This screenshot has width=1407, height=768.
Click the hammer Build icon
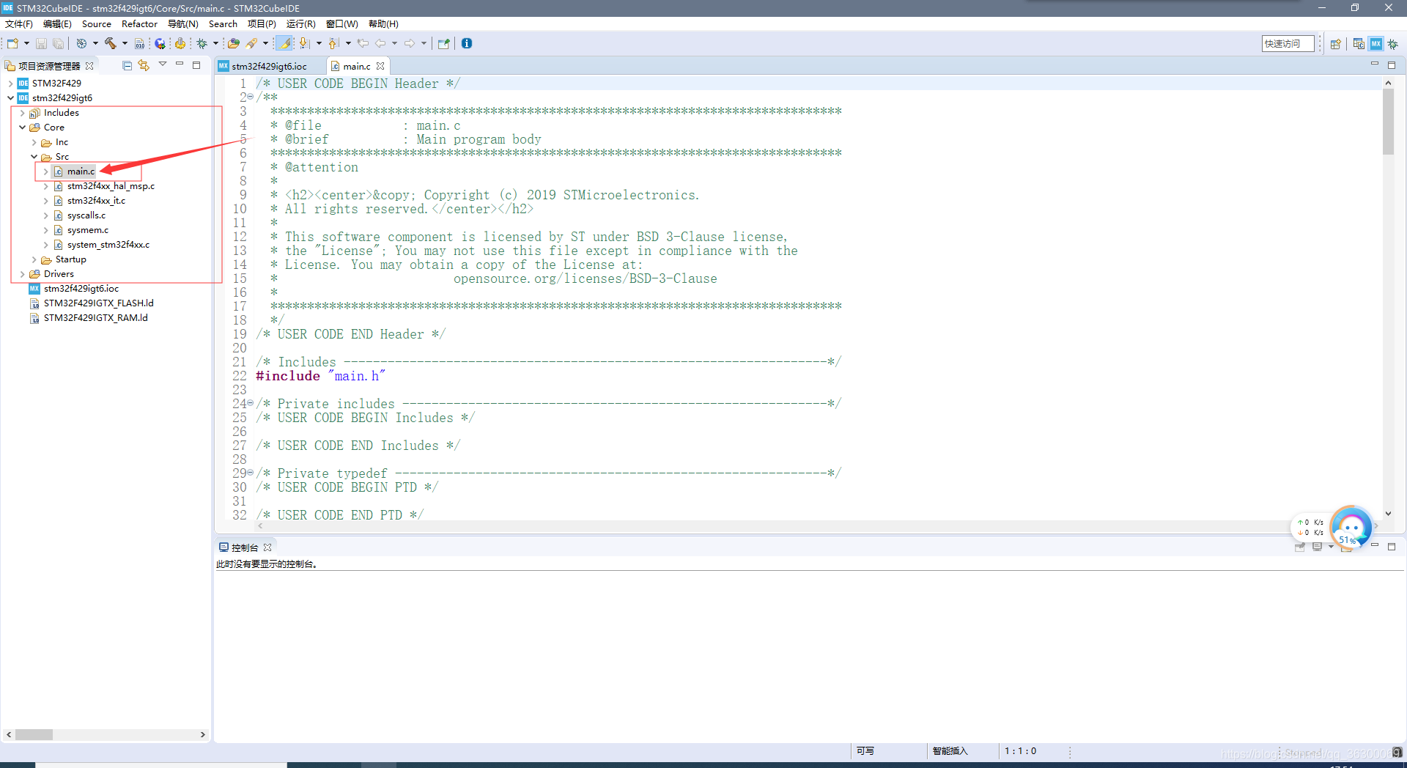pos(111,43)
